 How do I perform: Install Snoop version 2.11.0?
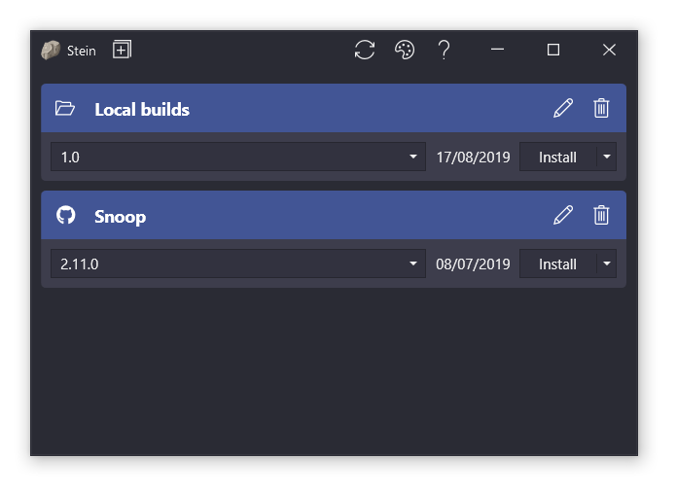point(558,264)
